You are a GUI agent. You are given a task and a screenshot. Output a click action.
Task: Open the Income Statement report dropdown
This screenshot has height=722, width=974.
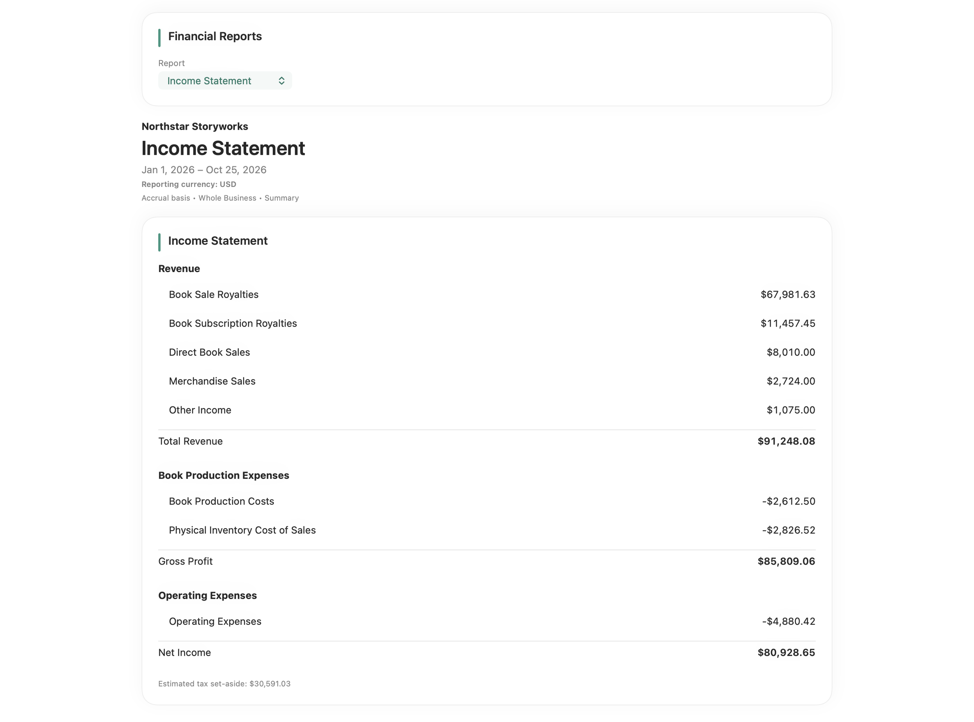[225, 81]
